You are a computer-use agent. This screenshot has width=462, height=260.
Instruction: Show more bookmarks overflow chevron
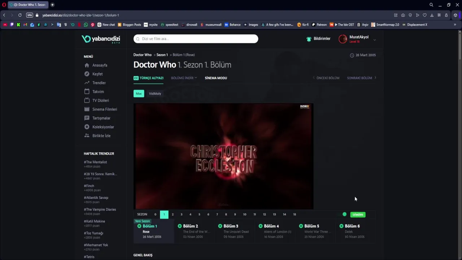pyautogui.click(x=455, y=25)
